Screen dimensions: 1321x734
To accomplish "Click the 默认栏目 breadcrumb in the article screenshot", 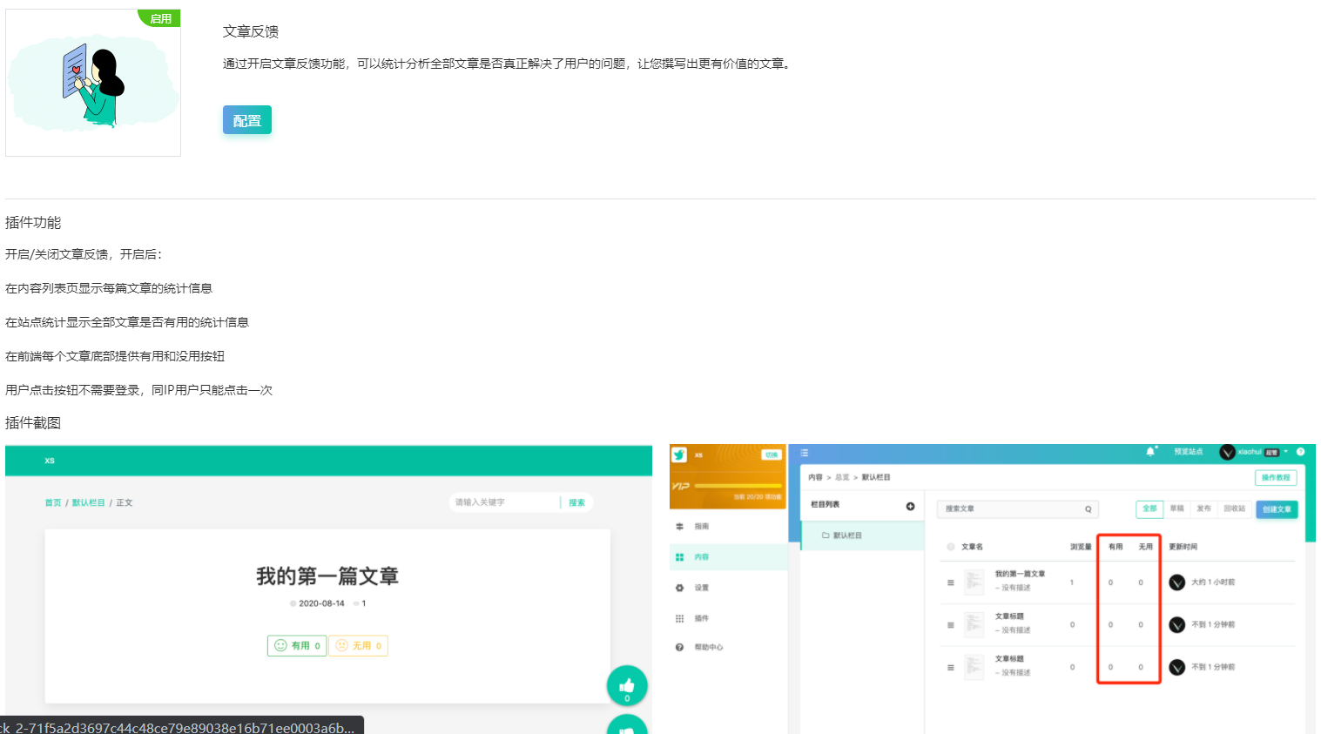I will (x=88, y=502).
